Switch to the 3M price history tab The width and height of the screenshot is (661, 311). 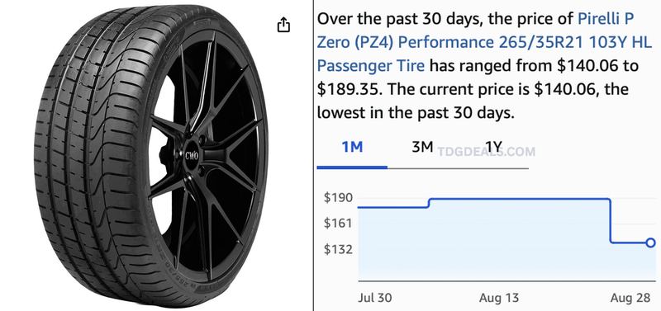coord(422,147)
